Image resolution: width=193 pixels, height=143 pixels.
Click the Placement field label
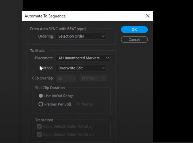click(x=44, y=58)
